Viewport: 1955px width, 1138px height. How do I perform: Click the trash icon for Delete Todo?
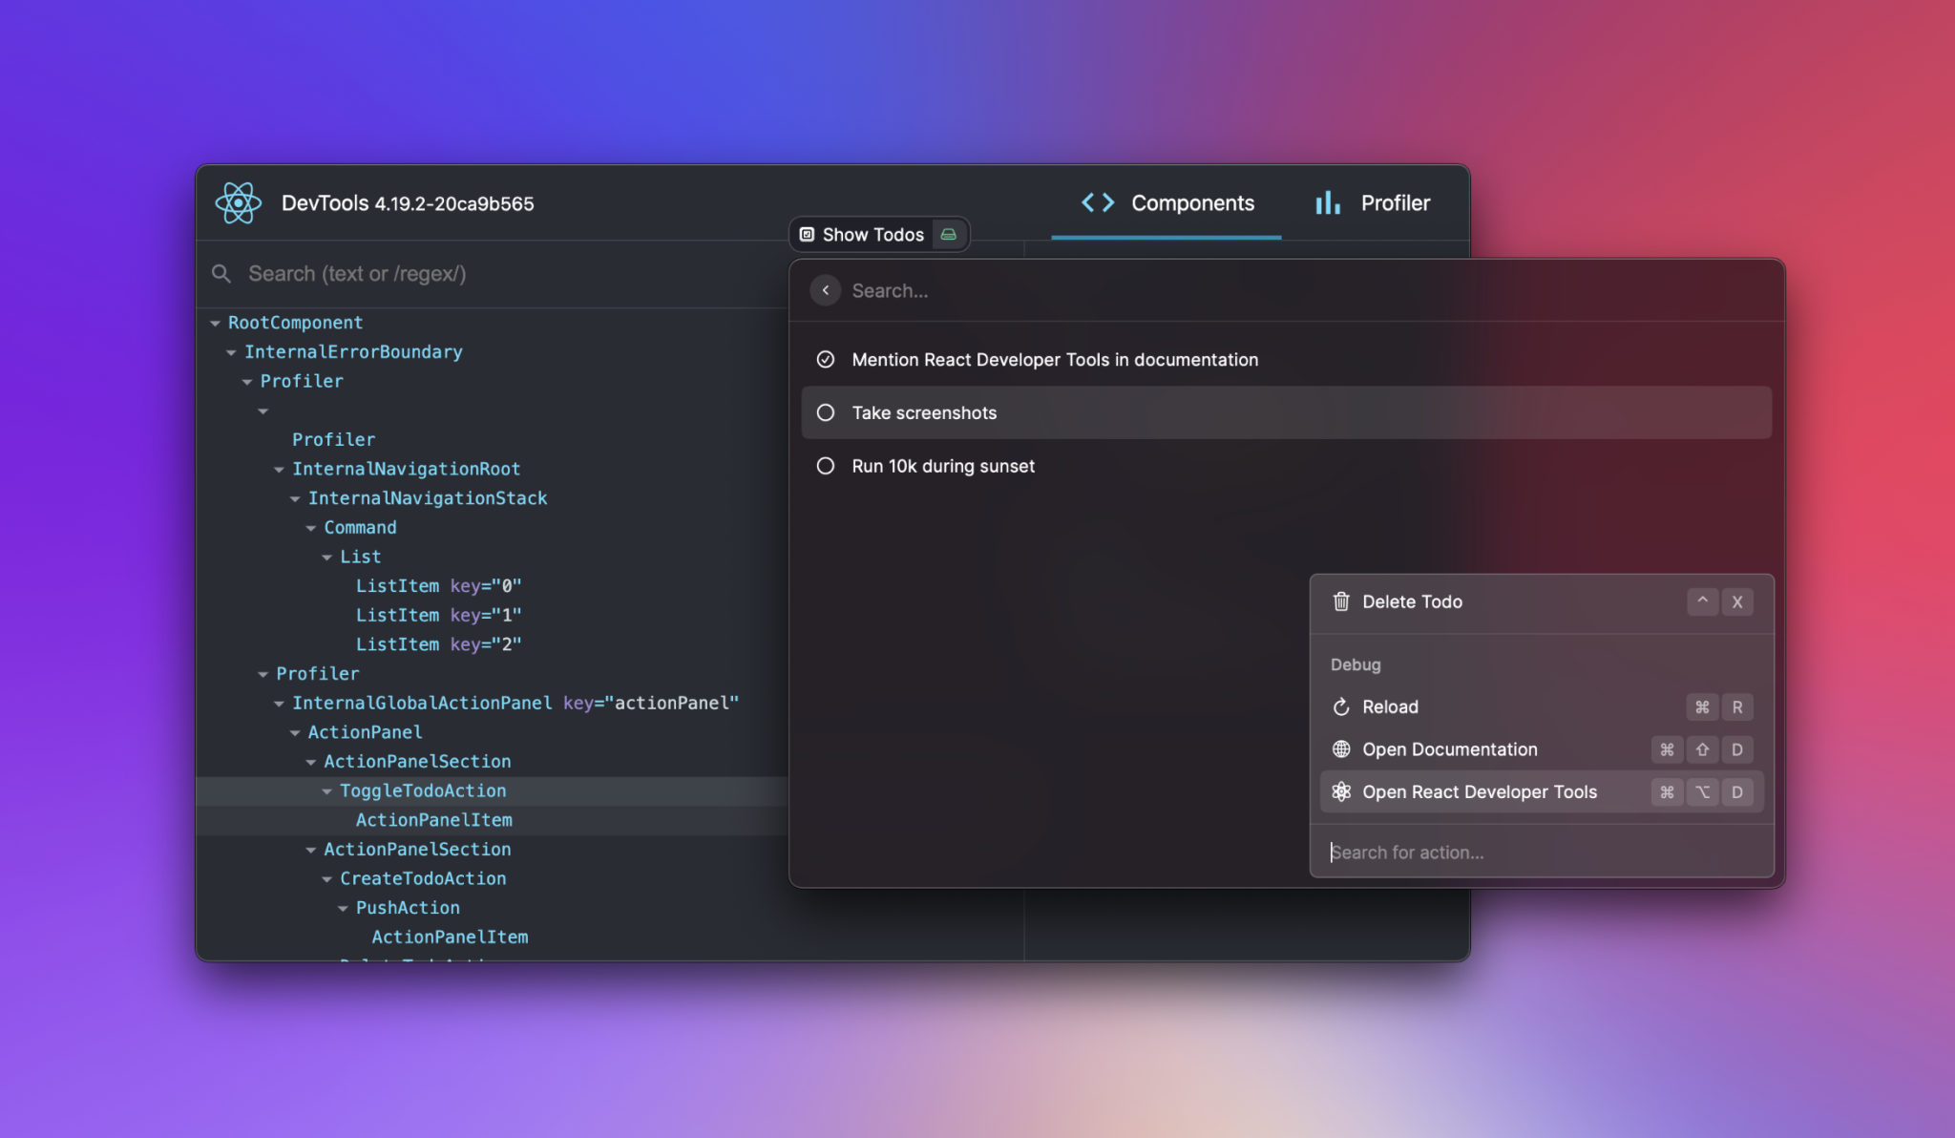[x=1341, y=601]
